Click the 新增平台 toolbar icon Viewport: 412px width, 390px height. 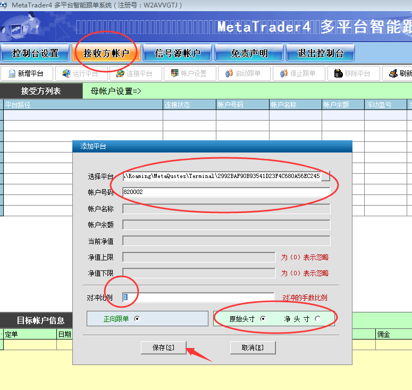[12, 73]
